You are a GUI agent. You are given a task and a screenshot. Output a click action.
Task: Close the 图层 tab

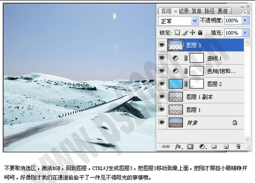tap(175, 12)
